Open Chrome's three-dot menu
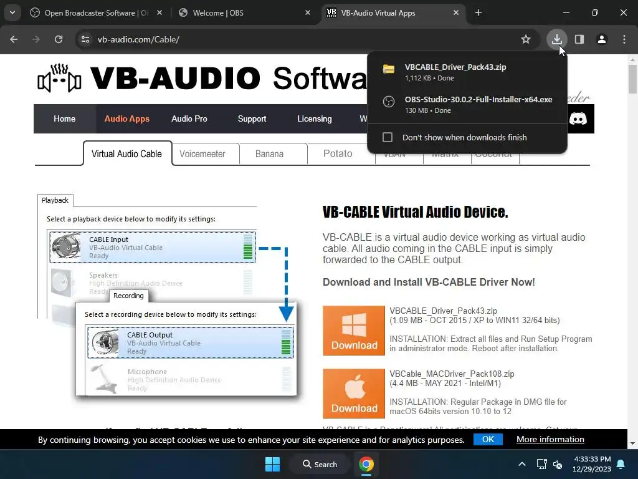 pyautogui.click(x=624, y=39)
